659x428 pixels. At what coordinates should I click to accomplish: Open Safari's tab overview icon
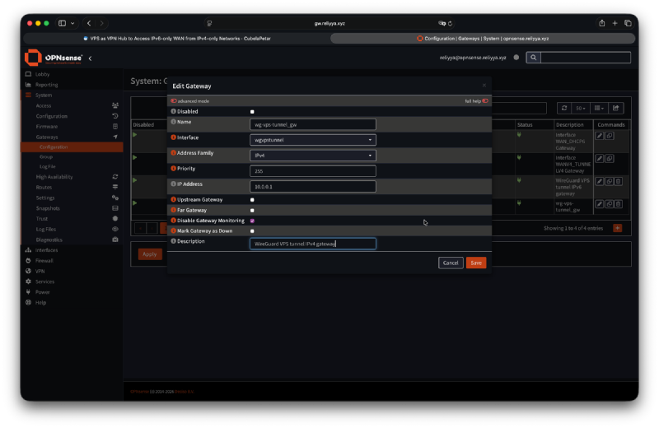click(628, 23)
